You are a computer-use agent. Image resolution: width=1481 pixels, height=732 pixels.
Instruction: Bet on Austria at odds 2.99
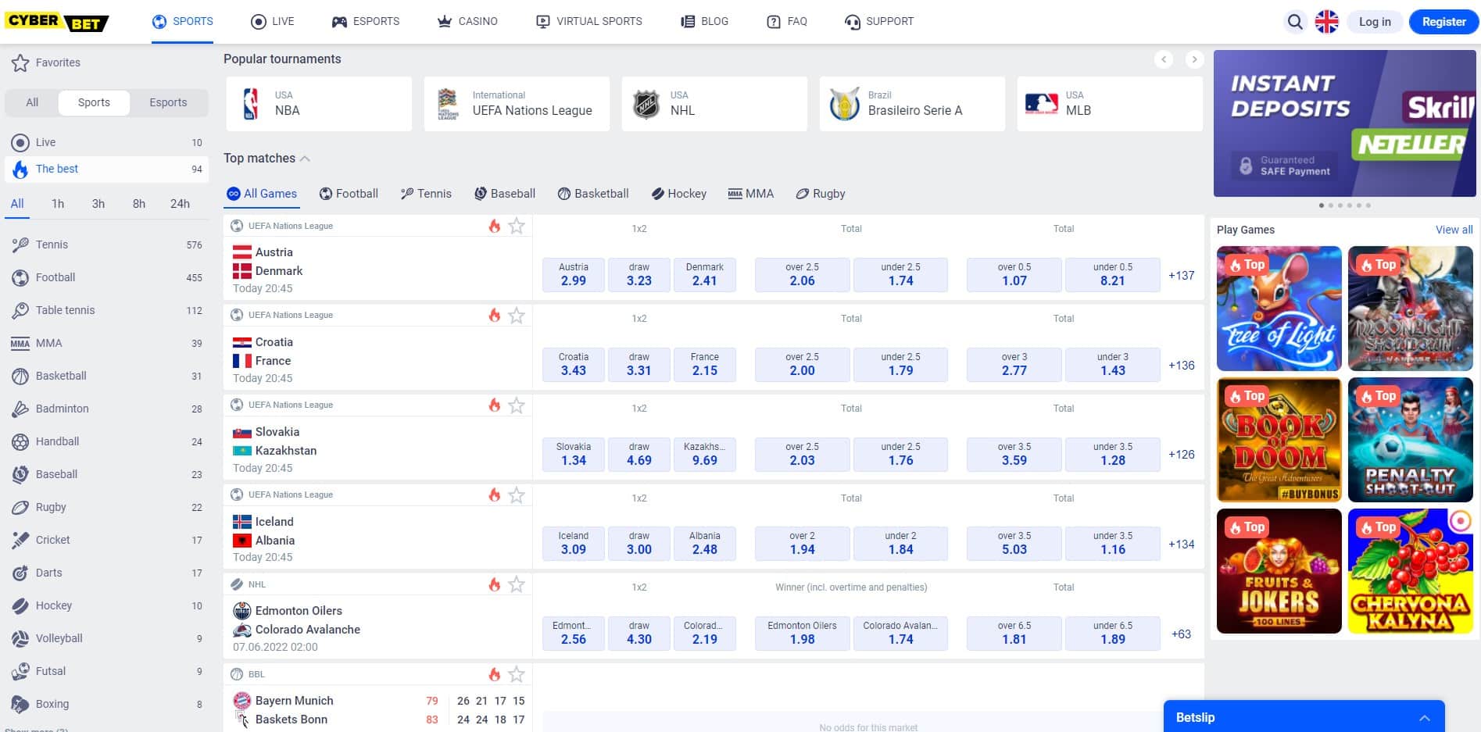click(574, 275)
